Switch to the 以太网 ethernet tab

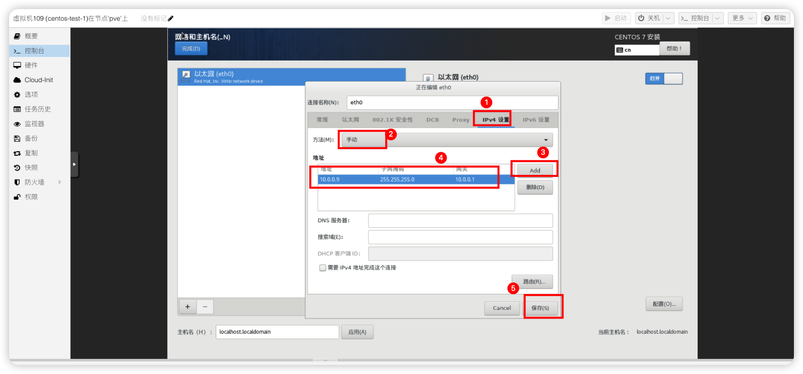tap(350, 120)
